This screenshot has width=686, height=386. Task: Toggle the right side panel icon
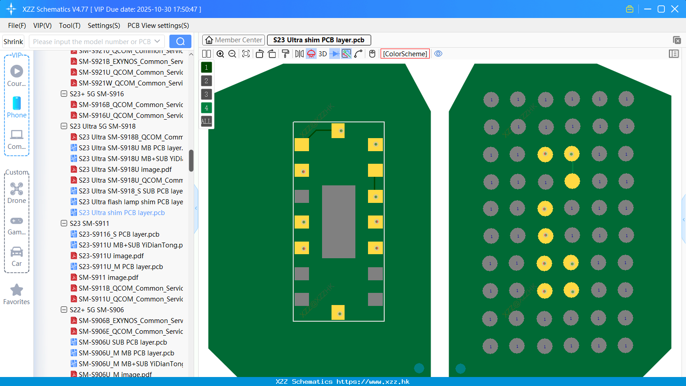[x=674, y=54]
